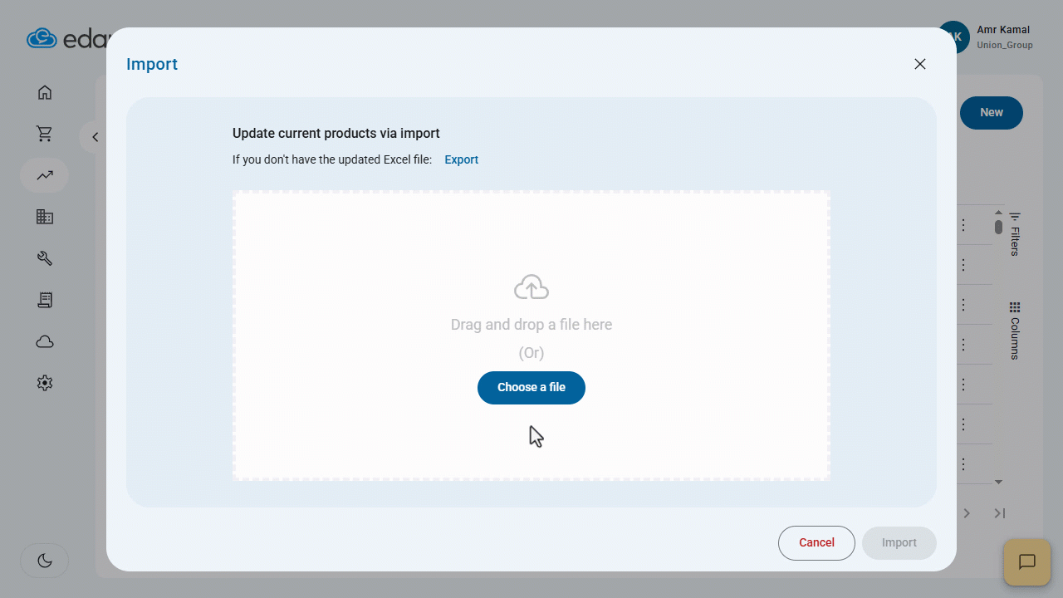The height and width of the screenshot is (598, 1063).
Task: Open the wrench tools sidebar icon
Action: (45, 258)
